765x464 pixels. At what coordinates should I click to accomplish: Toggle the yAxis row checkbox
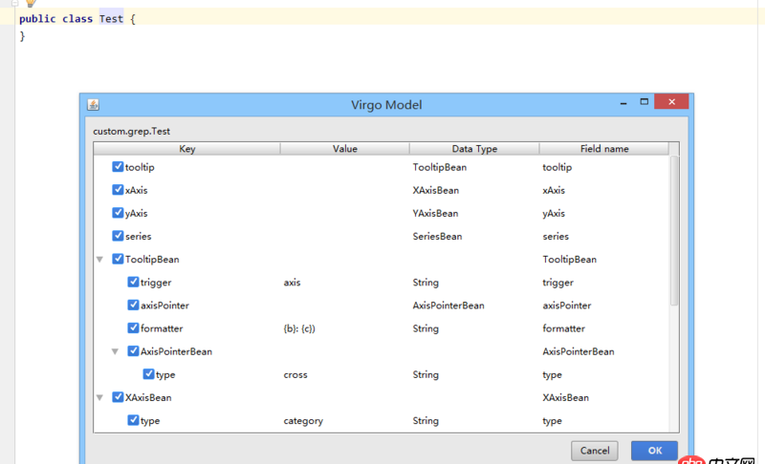click(118, 213)
